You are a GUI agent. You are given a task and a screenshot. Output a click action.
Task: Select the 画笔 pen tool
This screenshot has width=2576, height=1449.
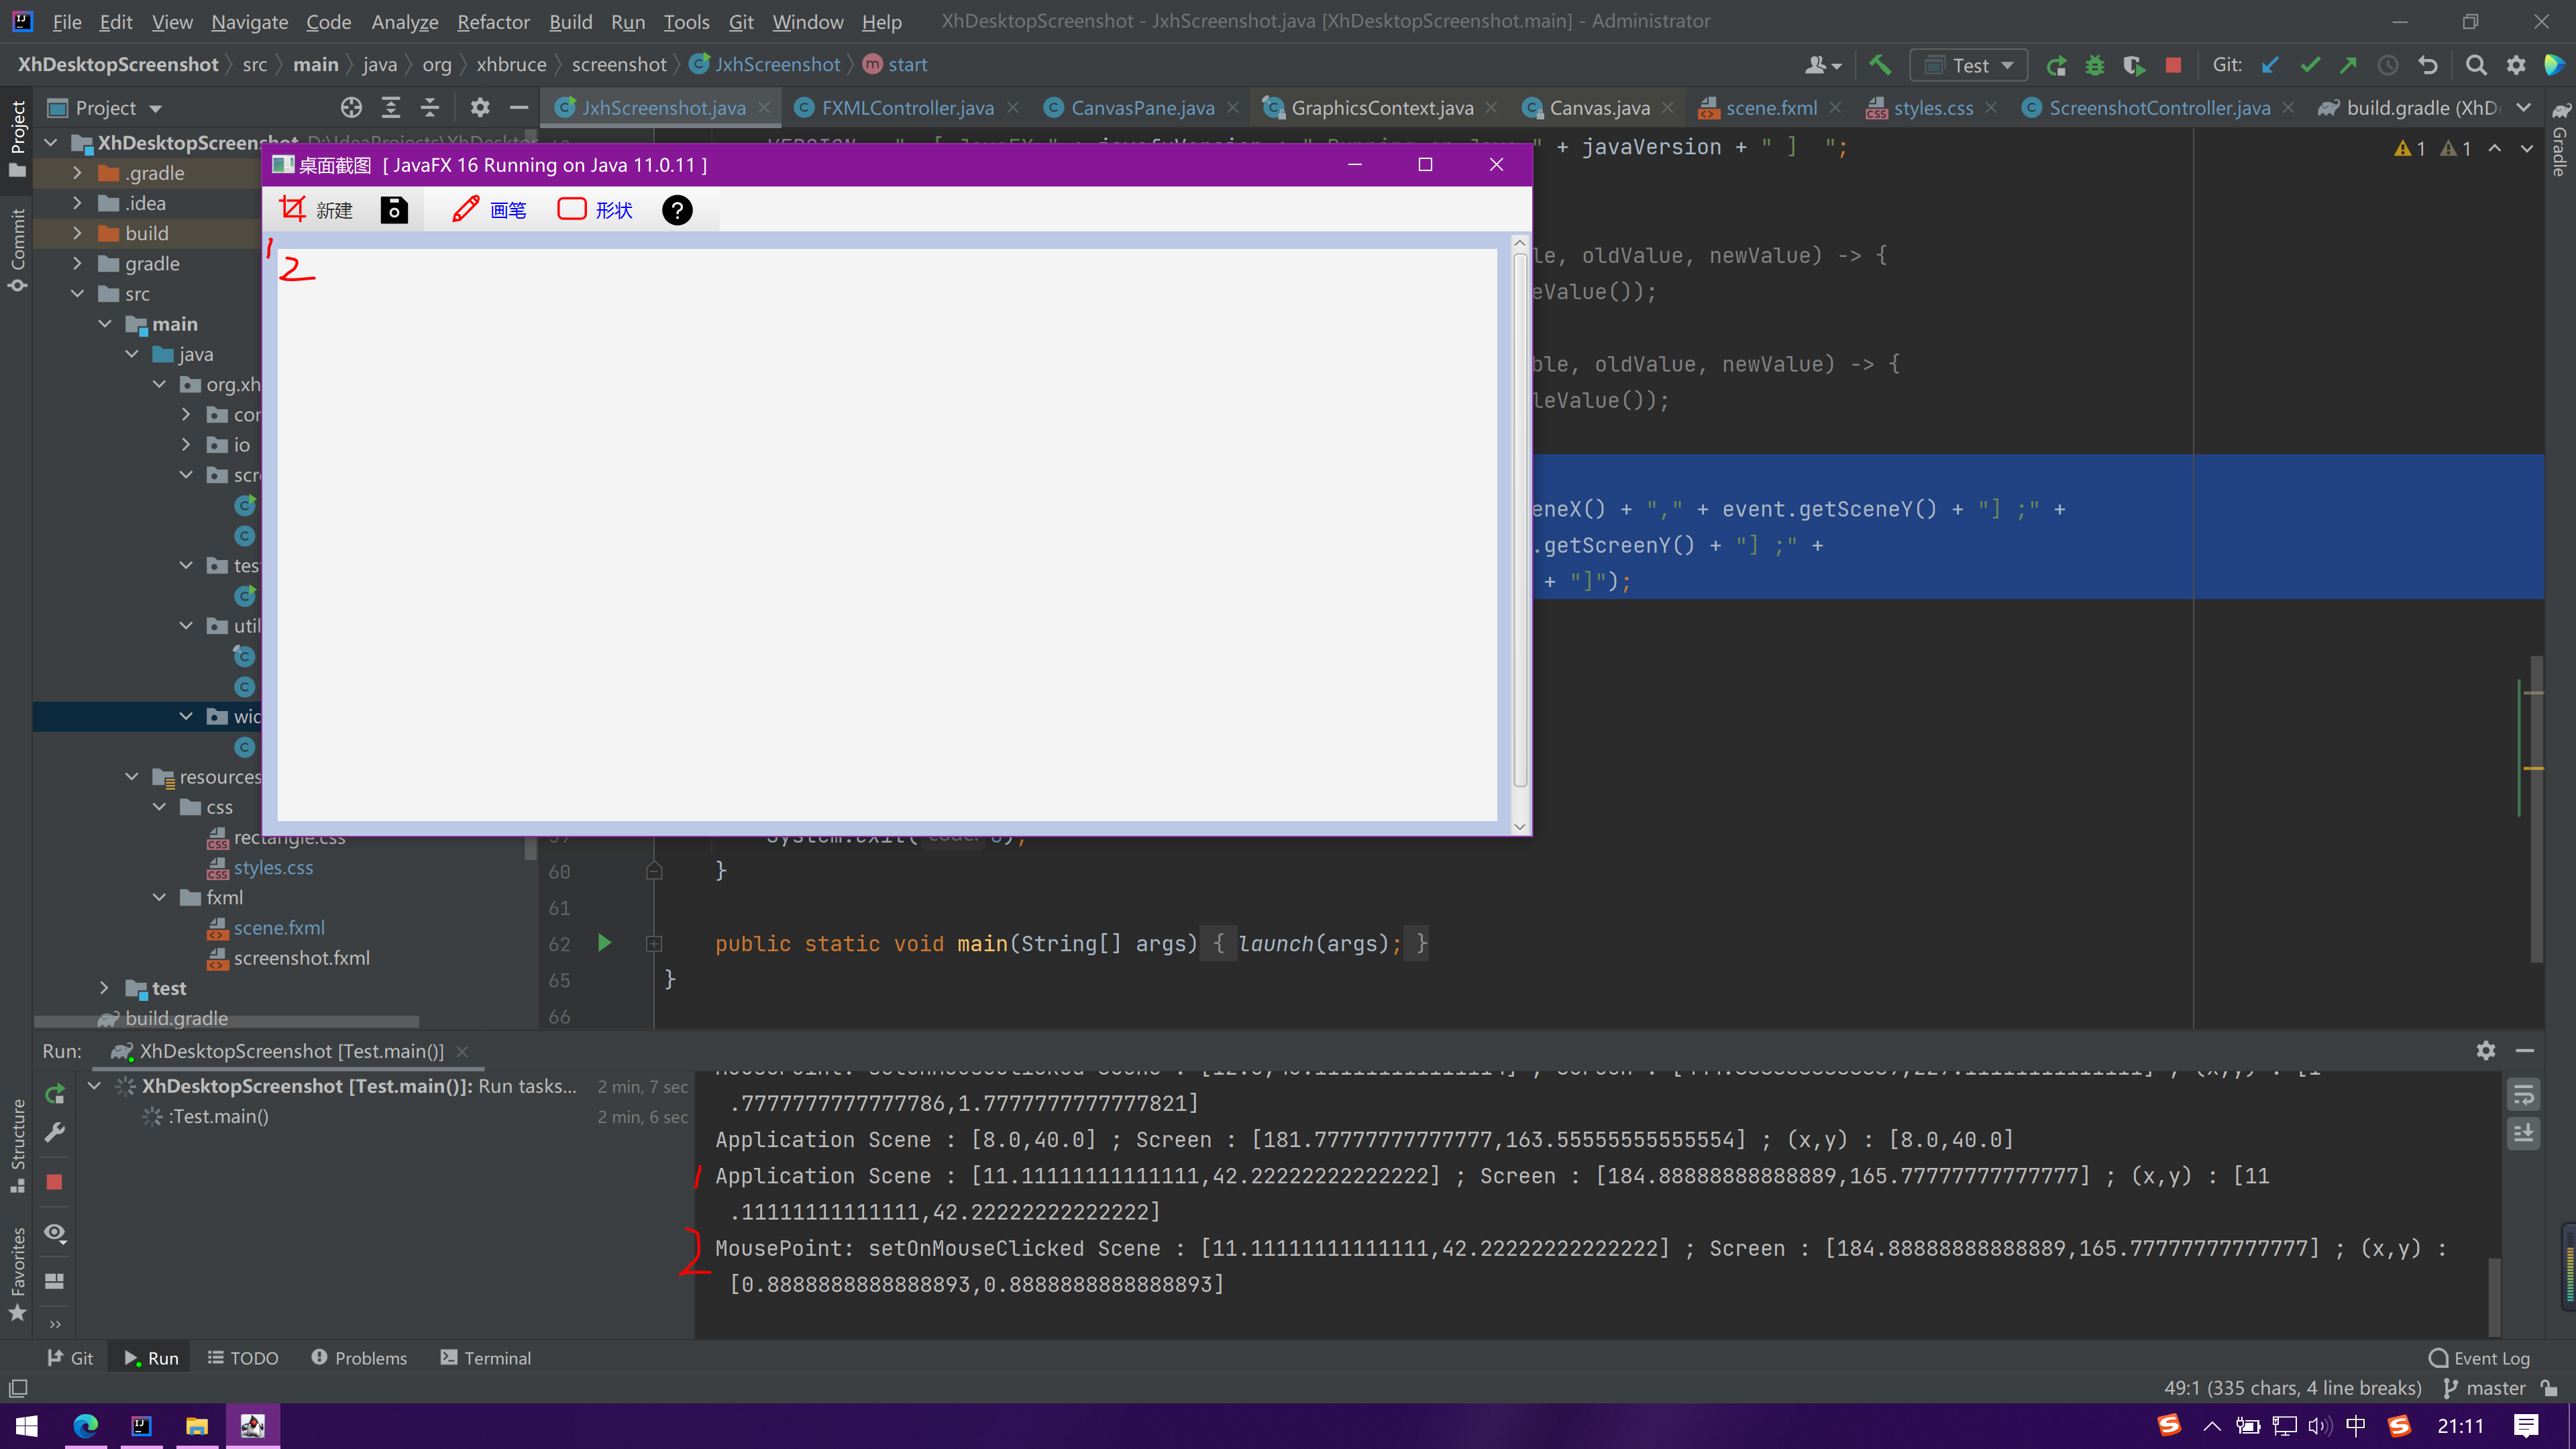coord(489,210)
